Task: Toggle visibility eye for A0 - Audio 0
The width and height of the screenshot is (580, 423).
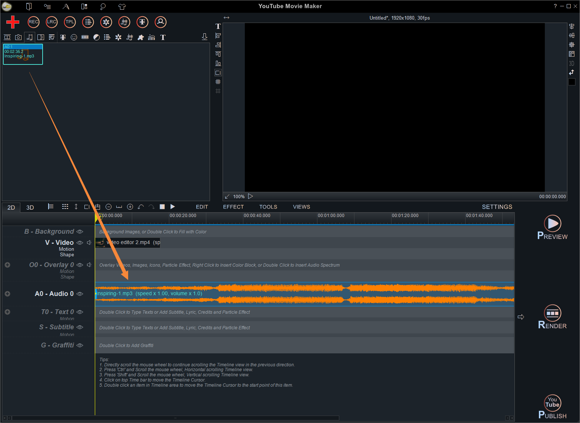Action: 80,294
